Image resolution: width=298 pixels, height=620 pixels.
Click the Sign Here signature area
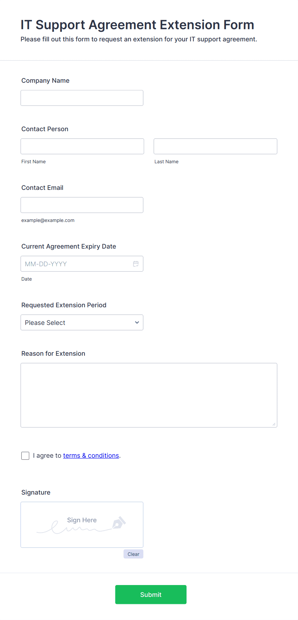coord(82,525)
